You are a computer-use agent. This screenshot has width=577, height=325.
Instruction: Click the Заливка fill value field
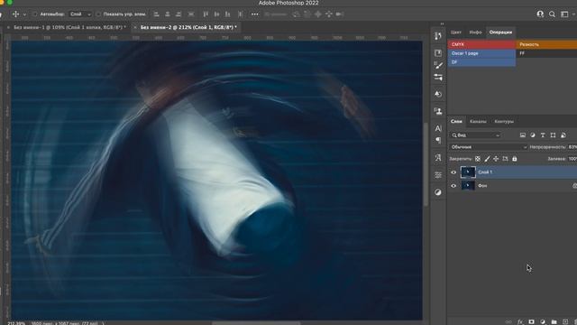572,159
